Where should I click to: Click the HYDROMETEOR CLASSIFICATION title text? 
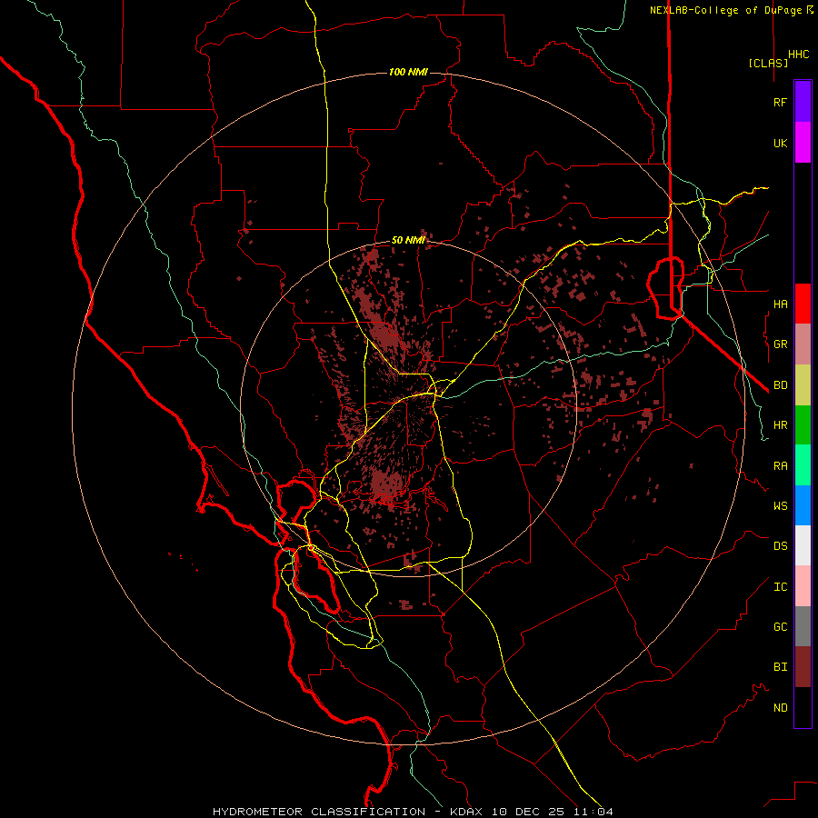click(319, 812)
